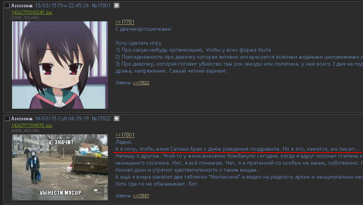Expand the anime girl image thumbnail
The image size is (363, 205).
tap(60, 65)
